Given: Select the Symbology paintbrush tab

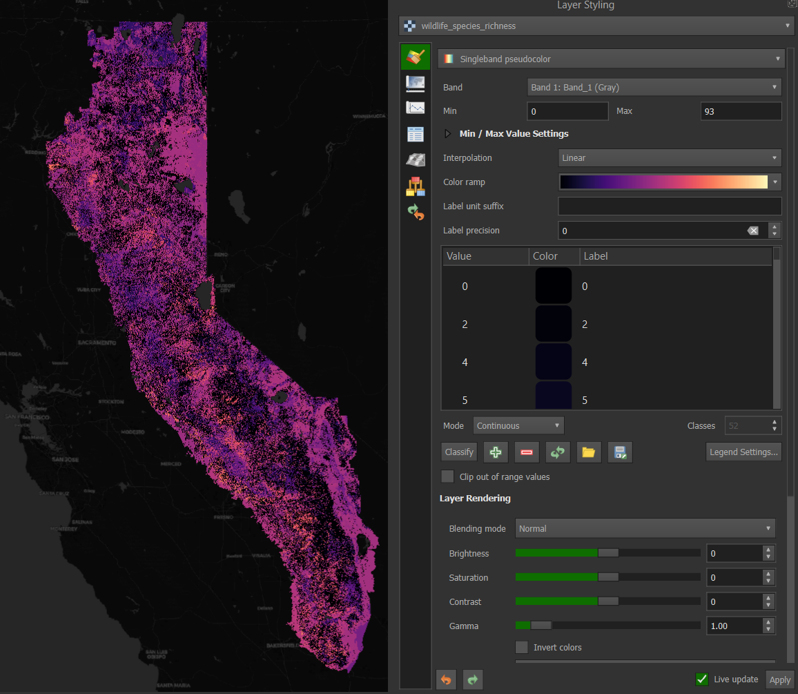Looking at the screenshot, I should [415, 56].
